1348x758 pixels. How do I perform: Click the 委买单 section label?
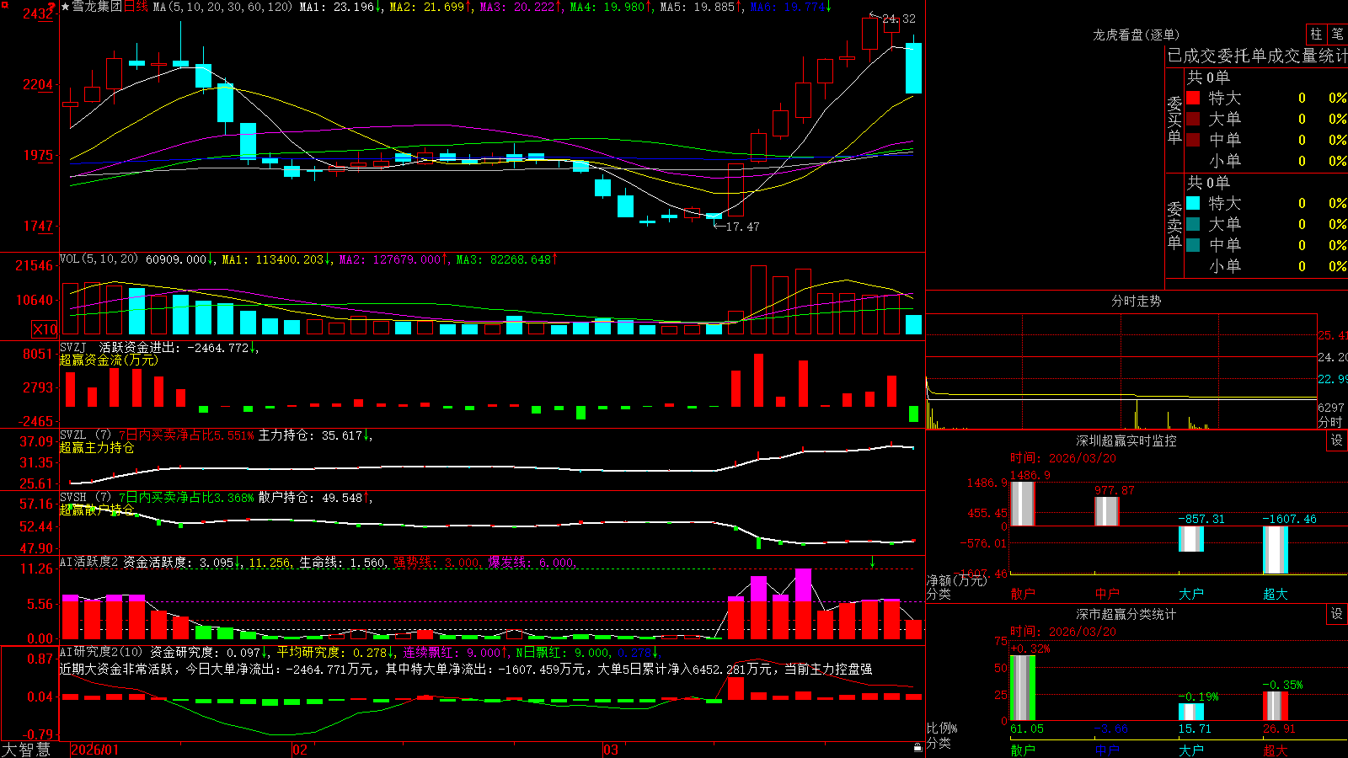[1174, 120]
